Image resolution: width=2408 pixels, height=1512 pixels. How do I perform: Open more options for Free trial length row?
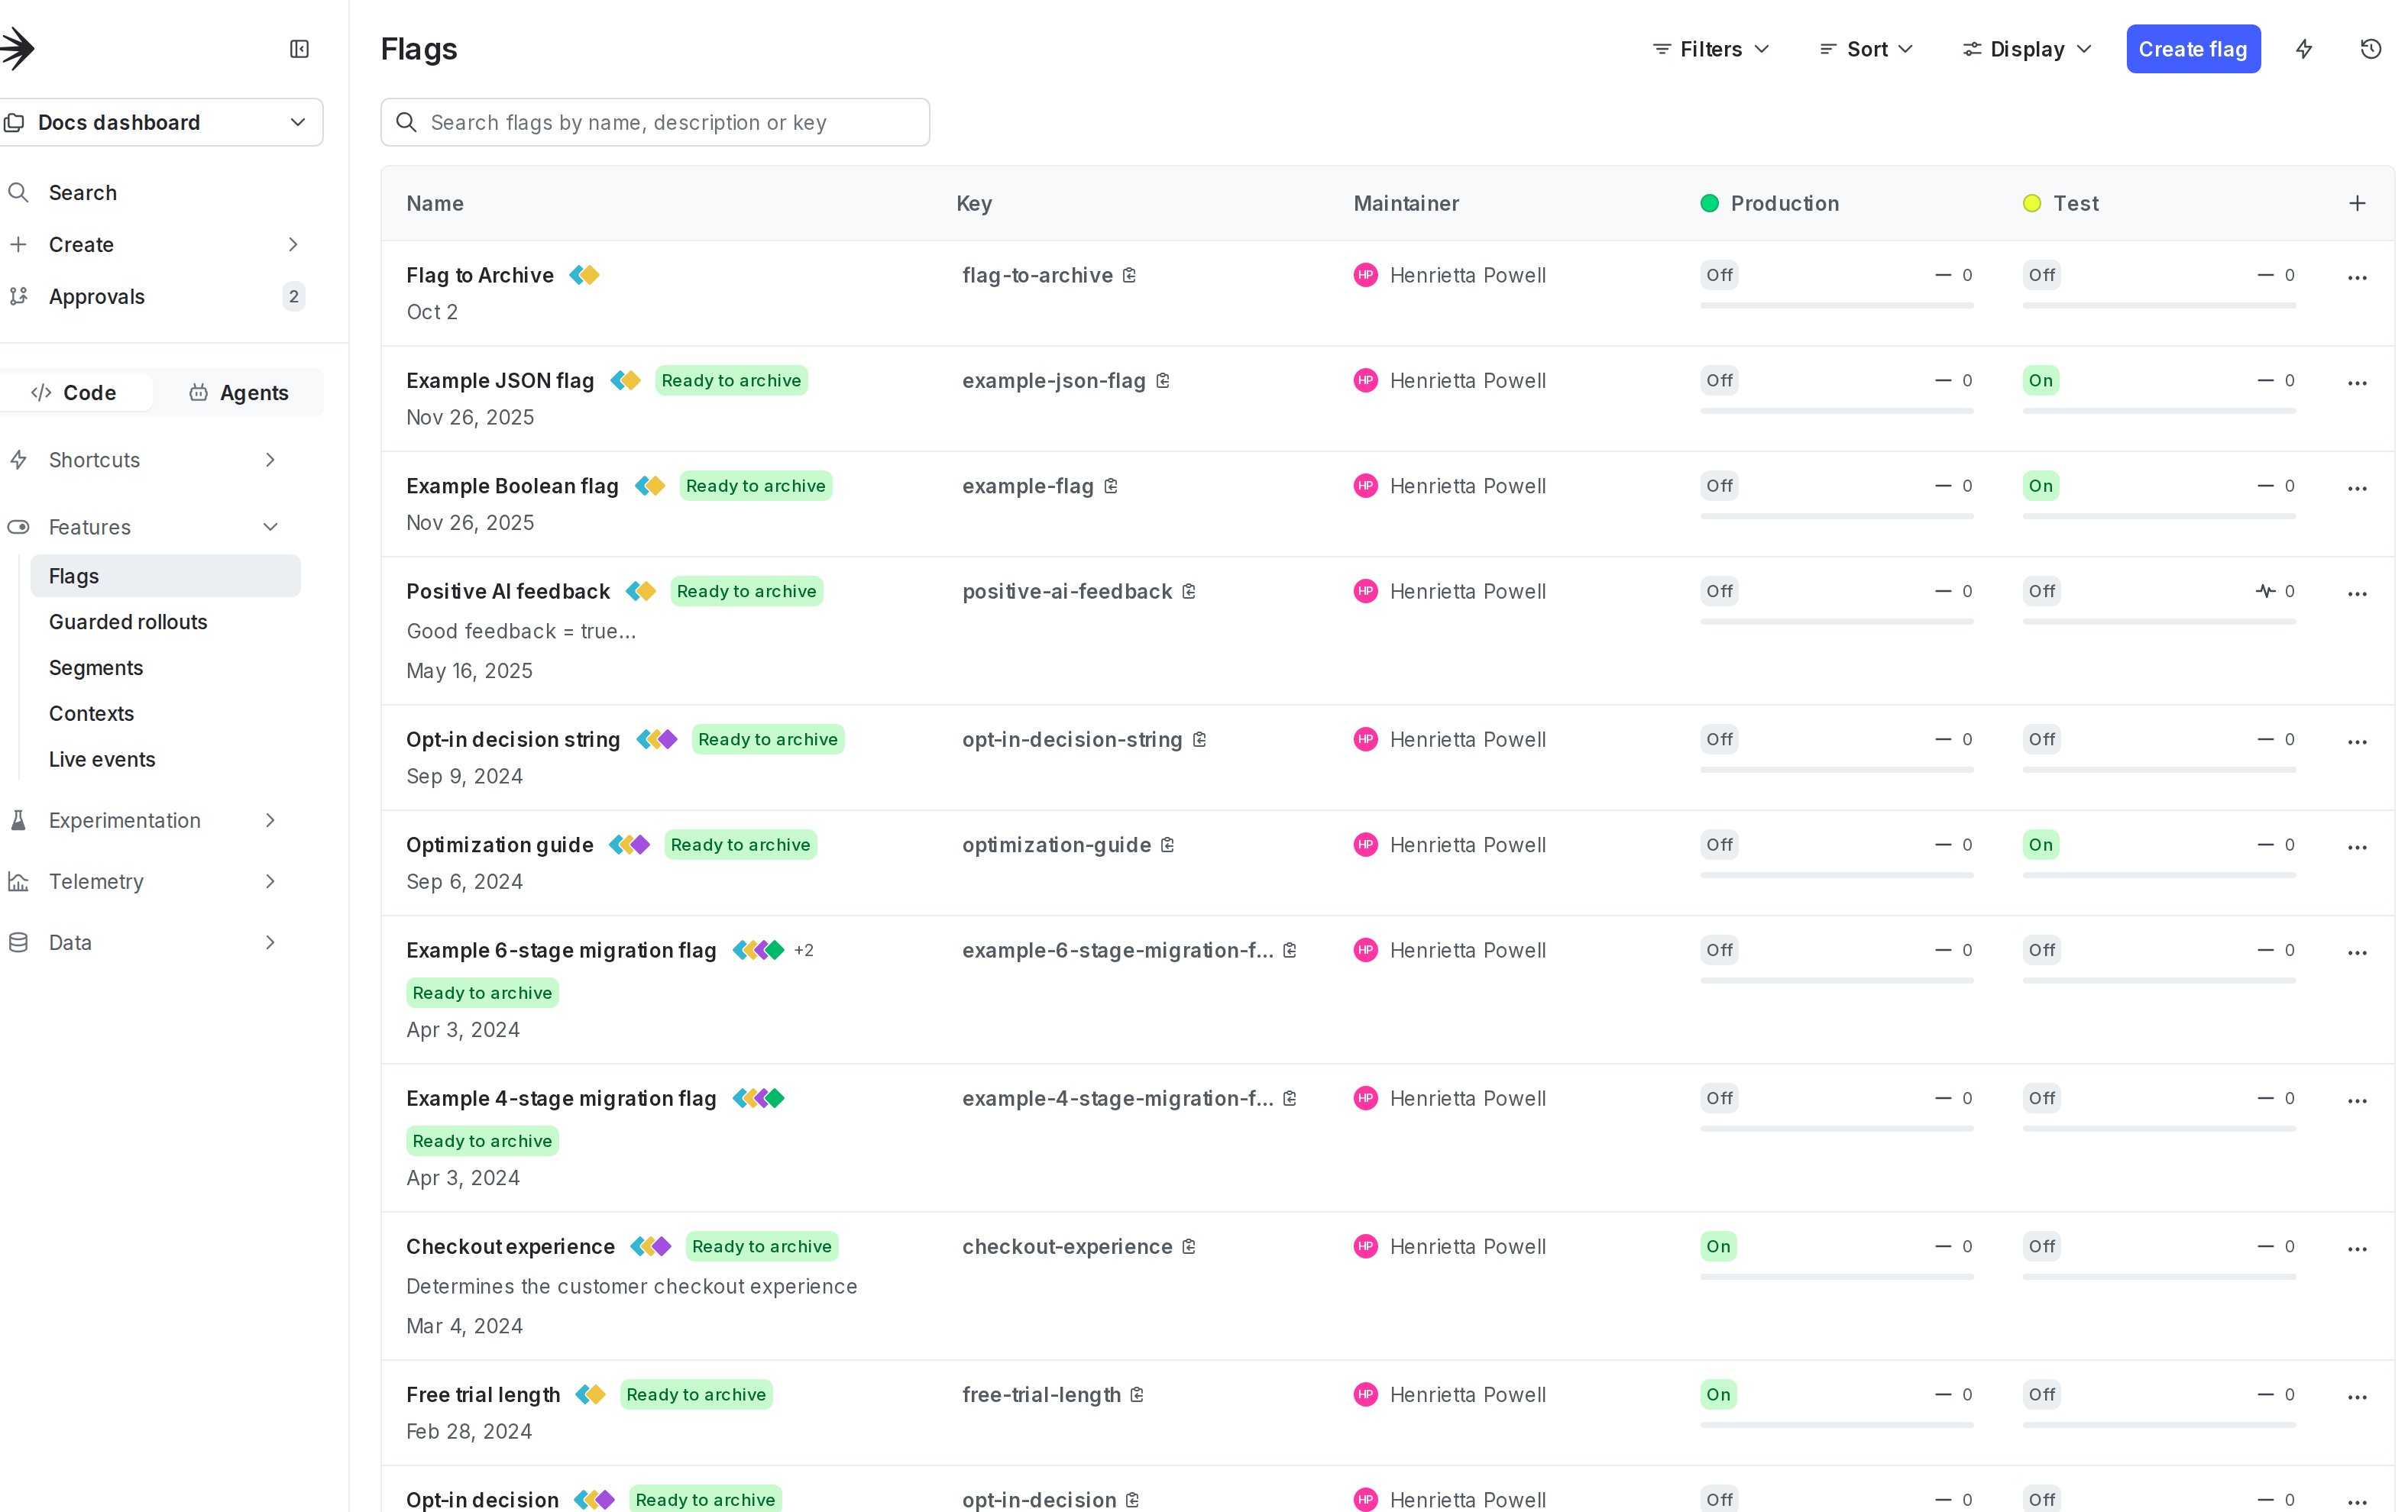(2357, 1397)
